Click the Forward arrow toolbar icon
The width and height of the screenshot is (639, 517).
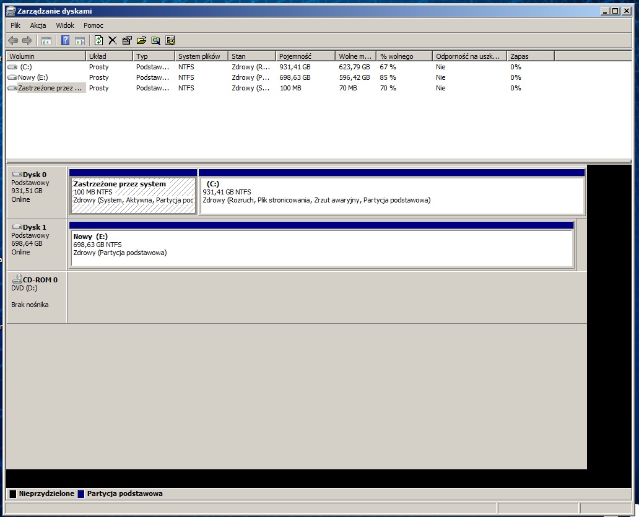tap(27, 40)
